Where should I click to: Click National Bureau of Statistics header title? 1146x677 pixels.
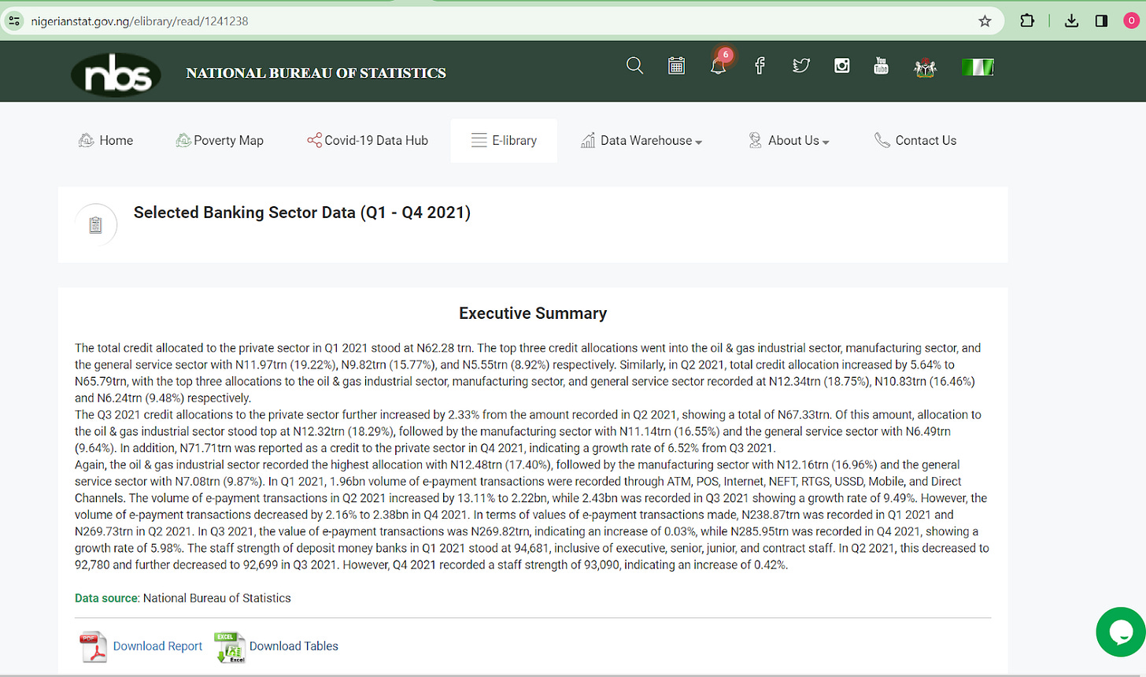tap(316, 73)
